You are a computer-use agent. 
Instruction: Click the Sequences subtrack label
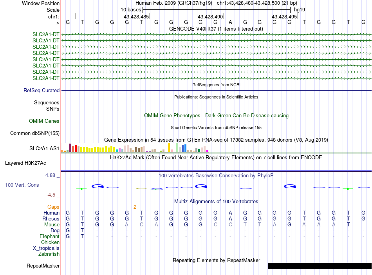[x=47, y=102]
